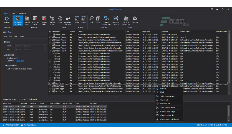Select the Transaction log data tool
The image size is (232, 134).
(x=18, y=20)
